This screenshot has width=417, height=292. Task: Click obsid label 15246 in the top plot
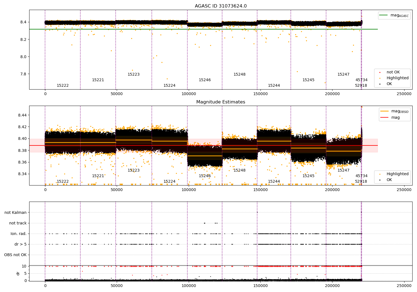[x=205, y=80]
